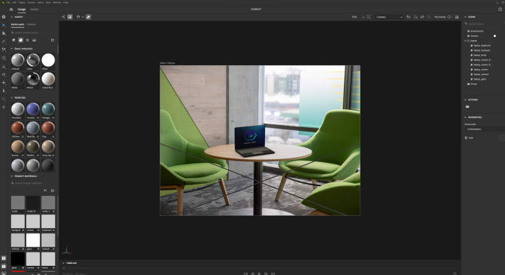Toggle list view in Starter assets

pyautogui.click(x=53, y=40)
